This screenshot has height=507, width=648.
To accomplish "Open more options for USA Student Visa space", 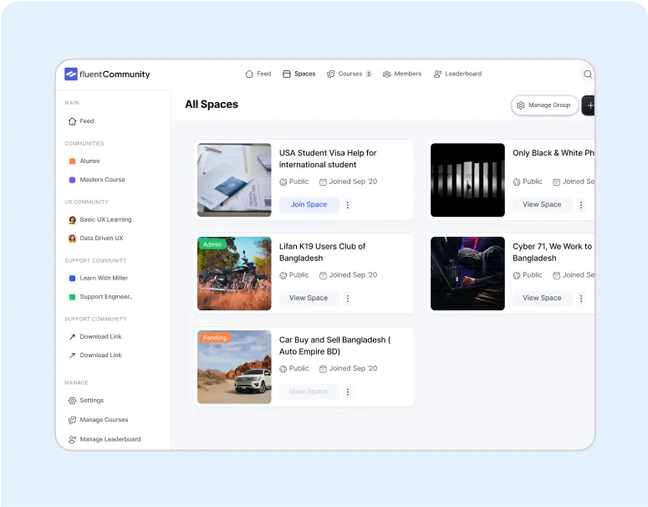I will 348,205.
